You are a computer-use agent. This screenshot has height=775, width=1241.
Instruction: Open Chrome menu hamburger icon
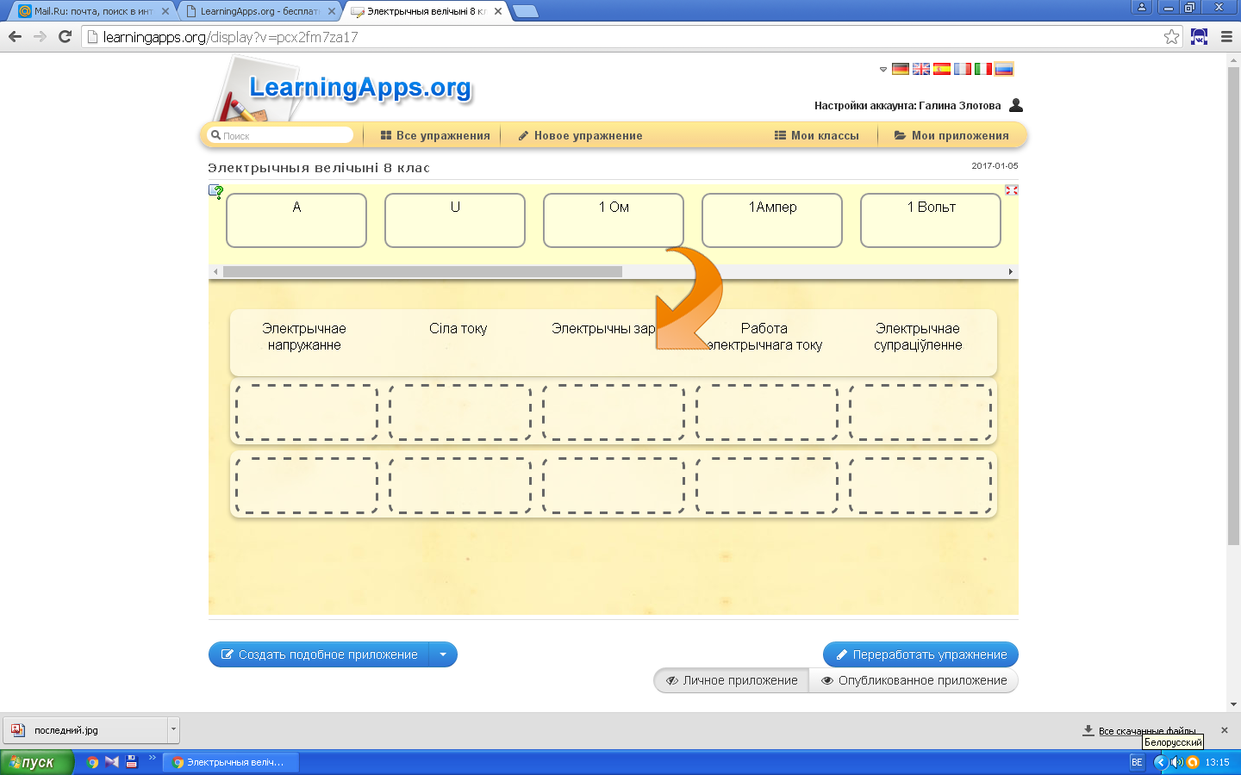pos(1226,36)
